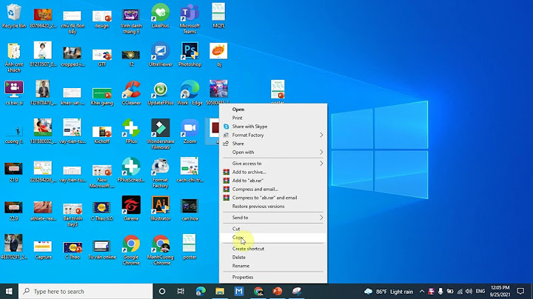Screen dimensions: 533x299
Task: Open UltraViewer desktop shortcut
Action: click(x=161, y=54)
